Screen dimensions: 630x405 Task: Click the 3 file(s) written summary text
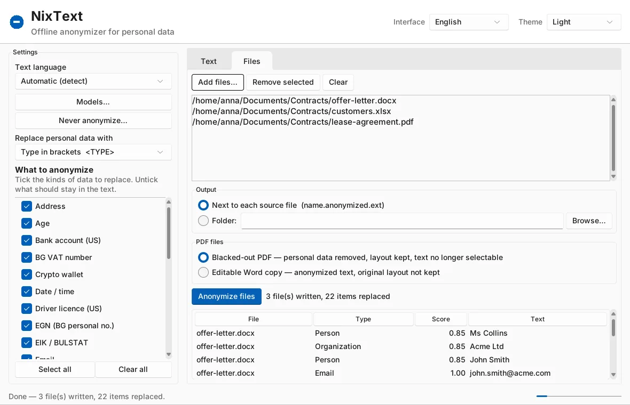pos(328,296)
